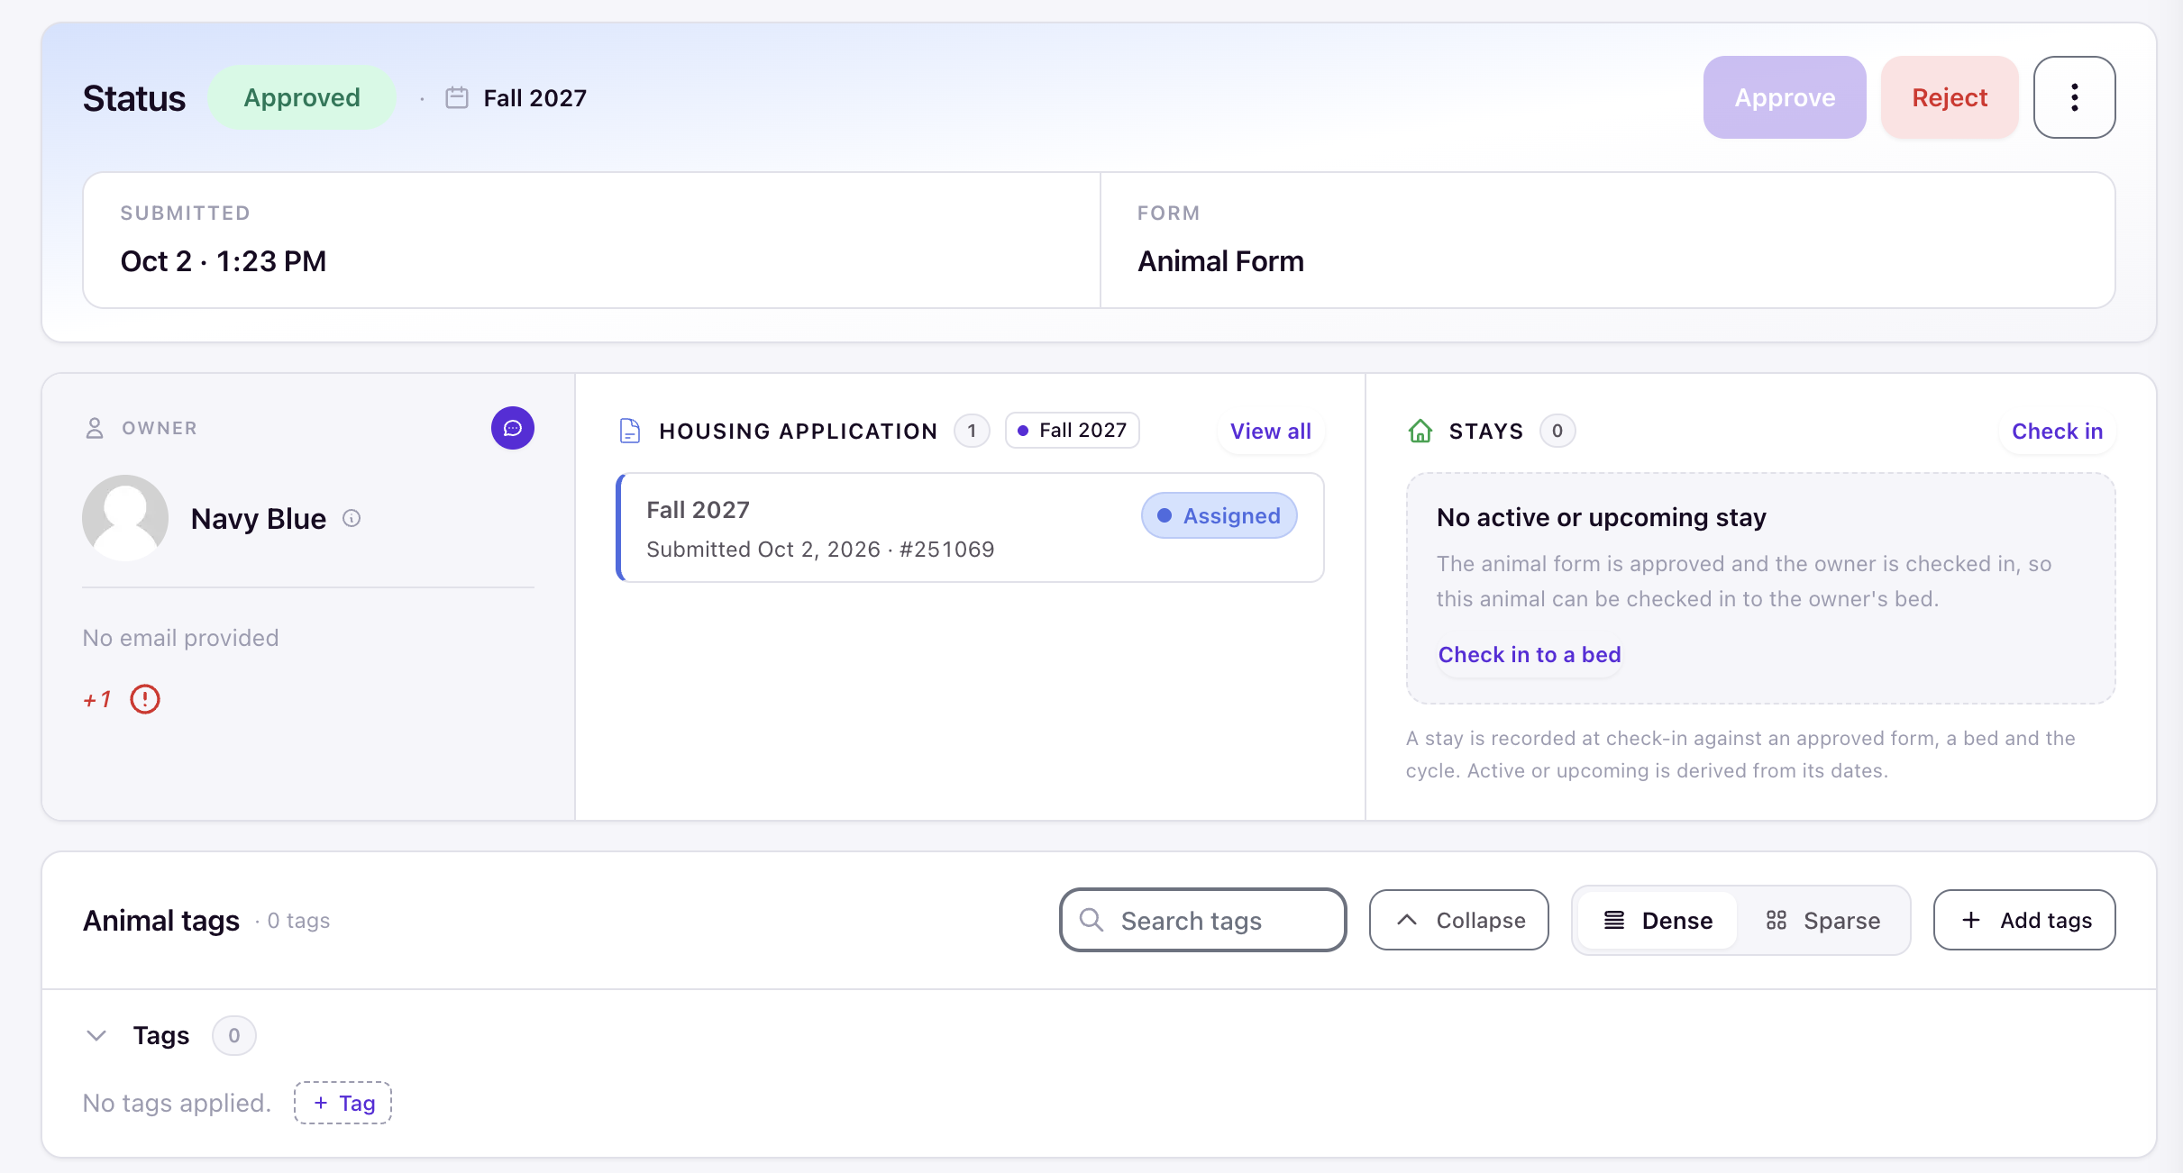Click the Stays count badge 0
2183x1173 pixels.
1557,431
